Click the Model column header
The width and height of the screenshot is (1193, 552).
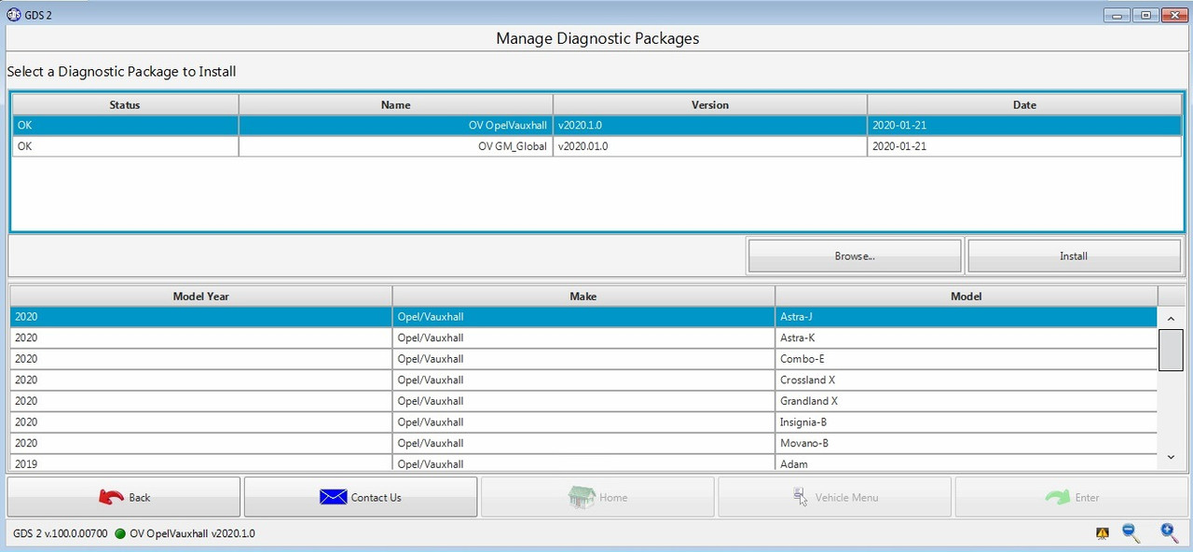tap(966, 296)
